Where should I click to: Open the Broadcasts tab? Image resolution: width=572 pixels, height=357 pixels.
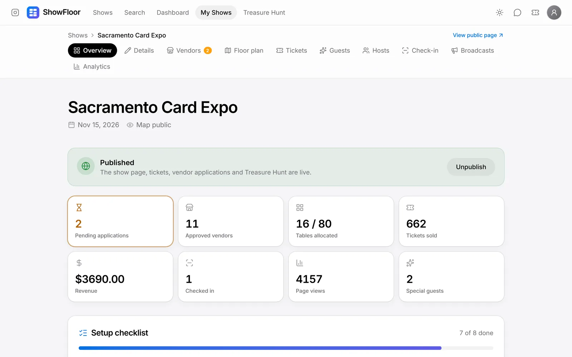[x=473, y=50]
